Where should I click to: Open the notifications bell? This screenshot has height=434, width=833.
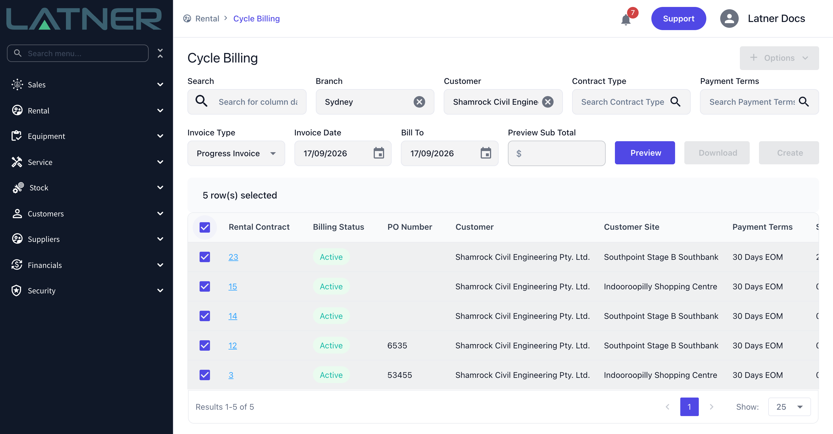[x=626, y=19]
